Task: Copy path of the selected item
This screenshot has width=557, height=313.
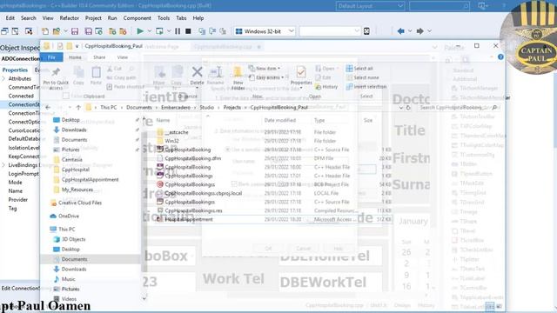Action: pyautogui.click(x=121, y=77)
